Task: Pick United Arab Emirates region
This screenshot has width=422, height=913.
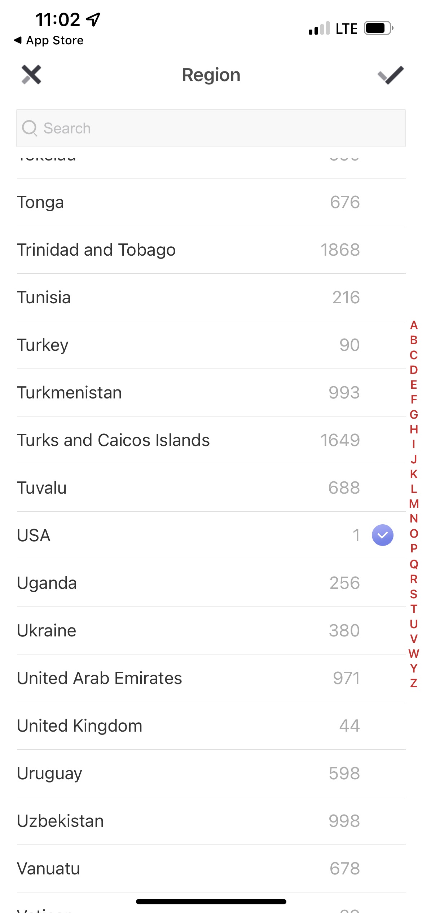Action: pos(211,678)
